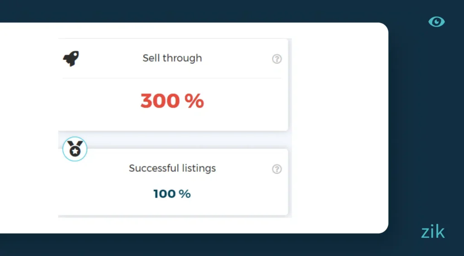464x256 pixels.
Task: Click the word "Sell" in the card header
Action: (x=151, y=58)
